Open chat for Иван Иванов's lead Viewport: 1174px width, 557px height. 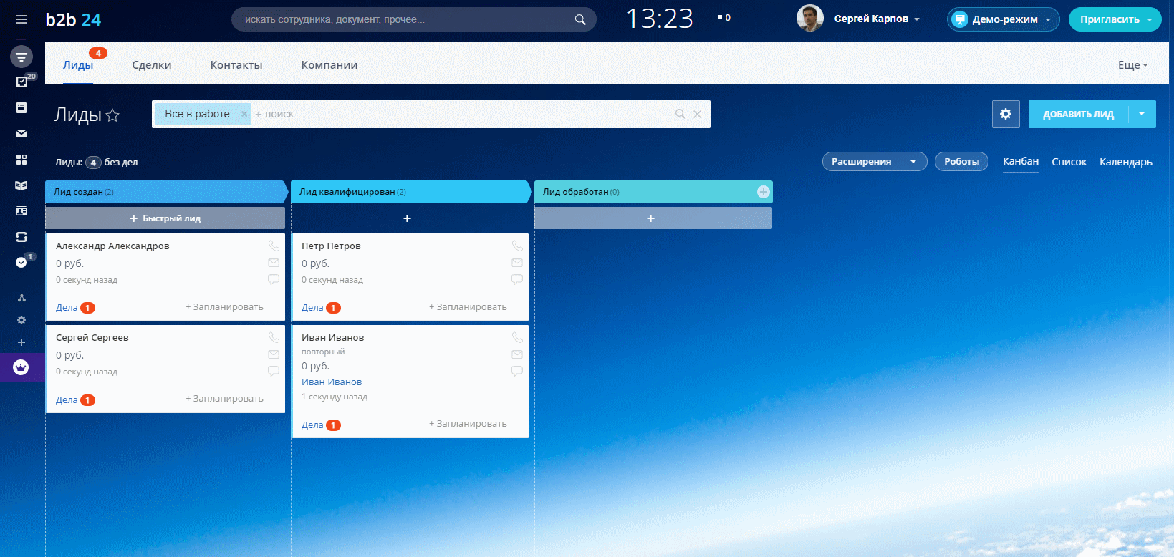coord(517,371)
